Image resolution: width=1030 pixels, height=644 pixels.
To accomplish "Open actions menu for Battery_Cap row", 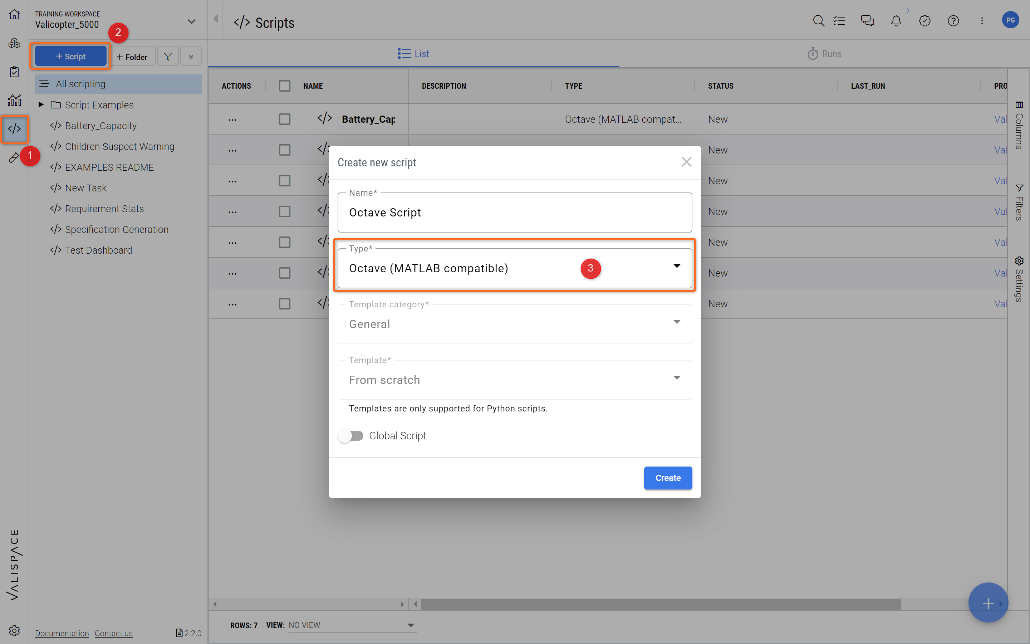I will [232, 120].
